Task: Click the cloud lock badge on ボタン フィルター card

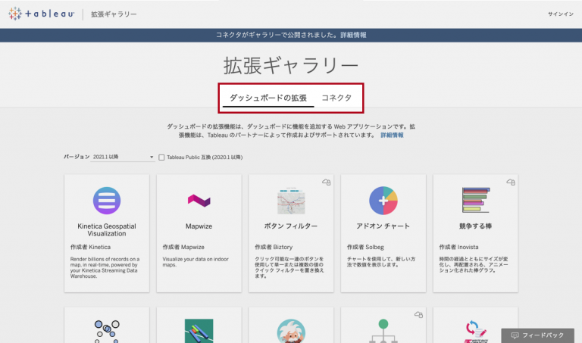Action: (x=327, y=182)
